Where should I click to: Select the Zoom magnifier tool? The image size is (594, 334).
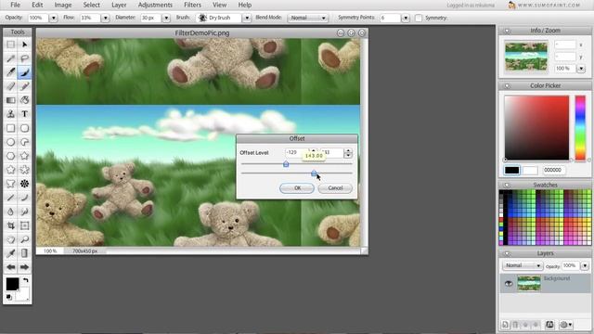tap(25, 239)
